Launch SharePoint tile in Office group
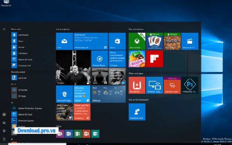This screenshot has height=145, width=232. point(95,134)
